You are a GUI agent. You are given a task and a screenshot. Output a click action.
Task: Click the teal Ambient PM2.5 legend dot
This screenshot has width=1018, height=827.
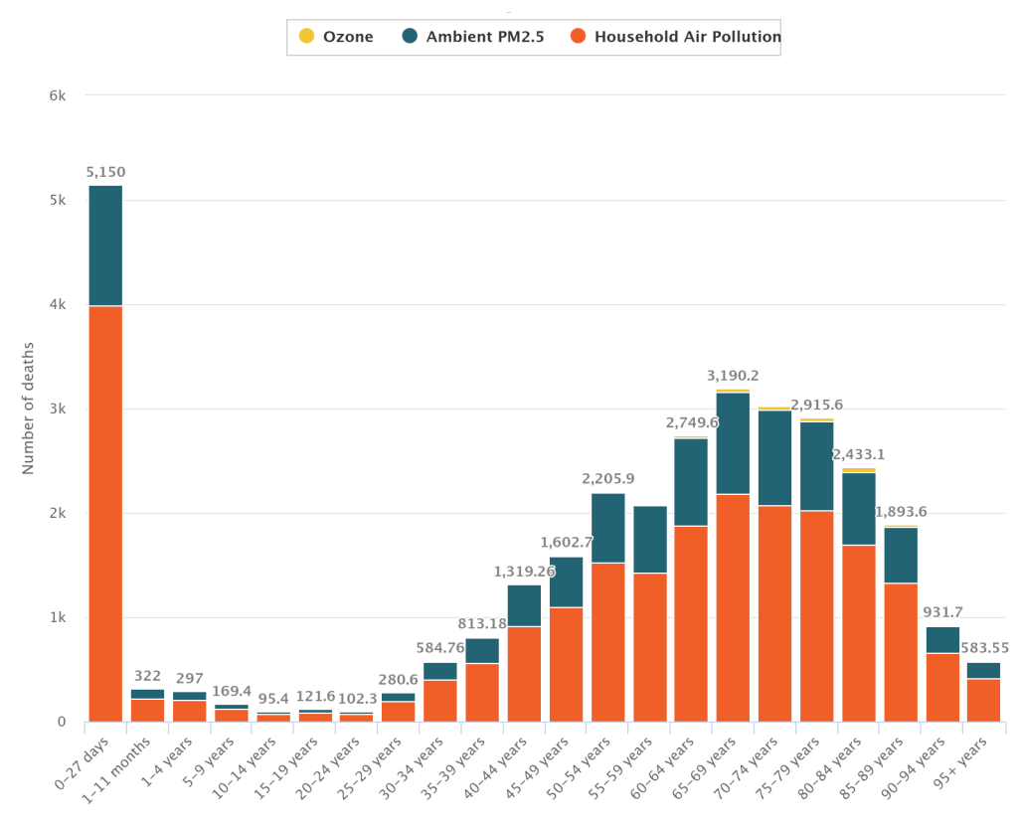coord(410,37)
